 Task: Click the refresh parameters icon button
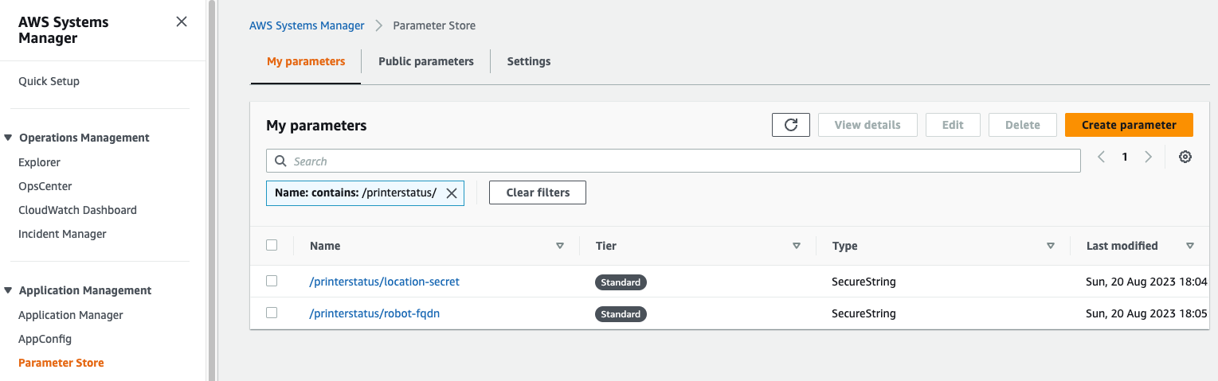791,125
